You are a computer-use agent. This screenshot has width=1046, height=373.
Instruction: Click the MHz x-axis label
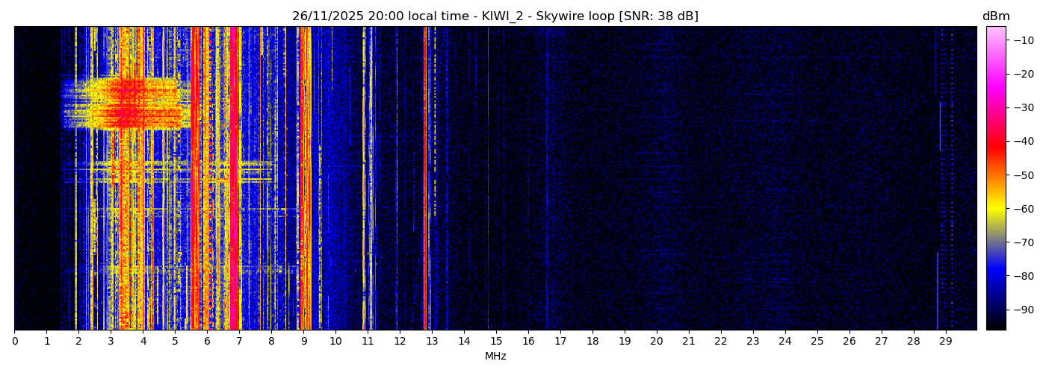(495, 357)
